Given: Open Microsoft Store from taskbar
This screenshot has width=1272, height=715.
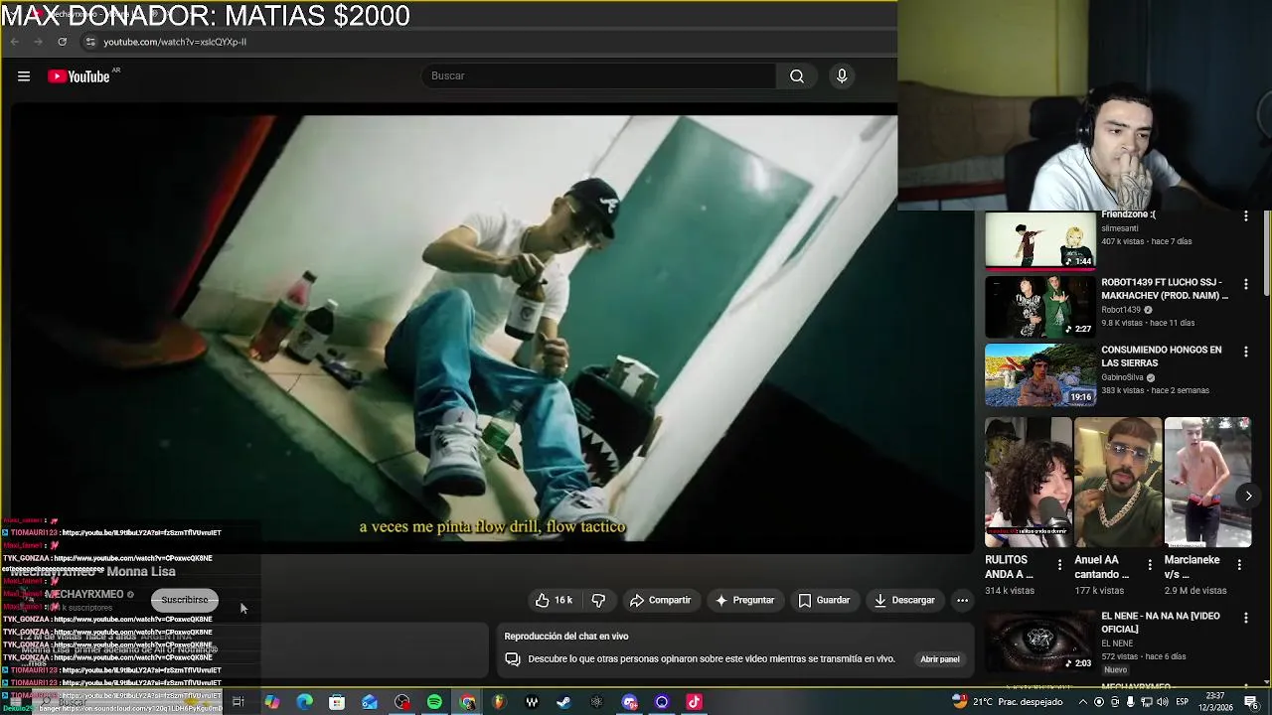Looking at the screenshot, I should point(337,702).
